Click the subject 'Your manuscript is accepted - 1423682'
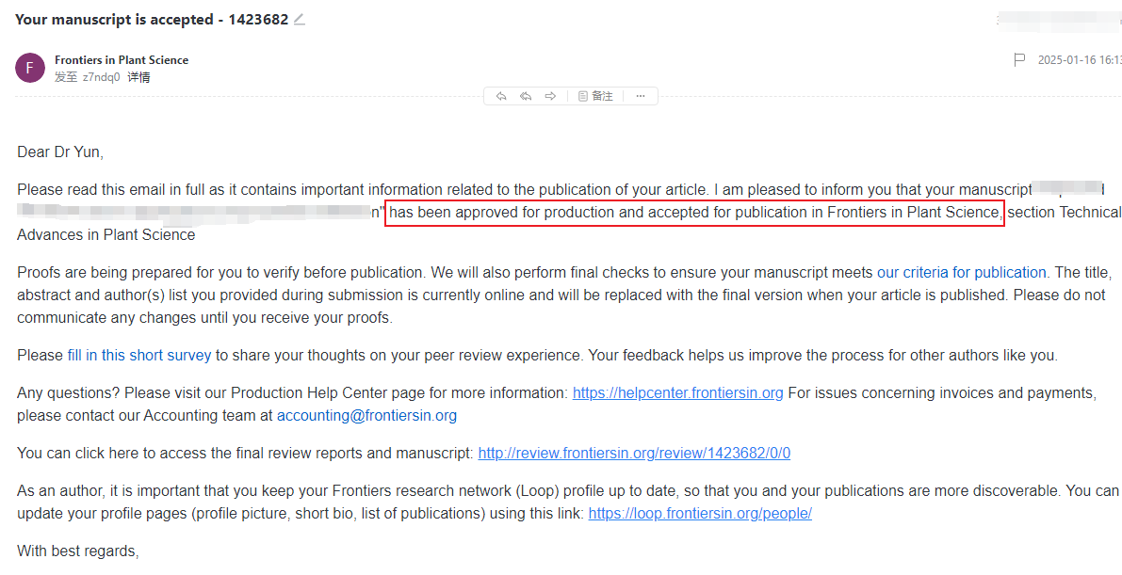This screenshot has height=575, width=1122. (152, 20)
